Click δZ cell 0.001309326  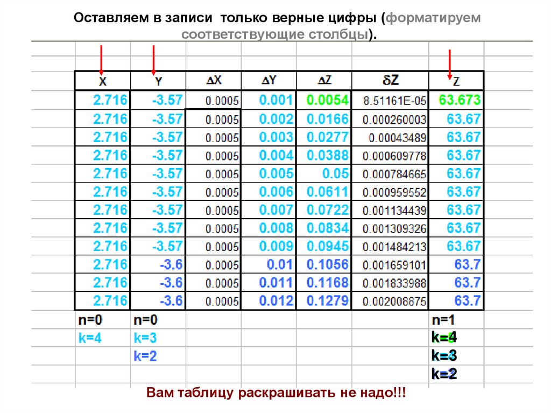(x=390, y=229)
